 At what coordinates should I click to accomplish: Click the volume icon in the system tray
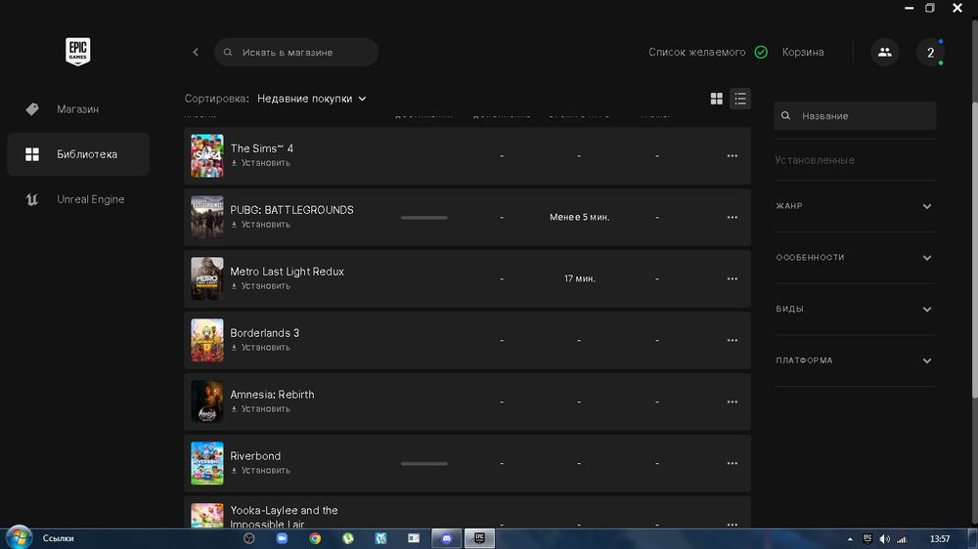point(884,539)
